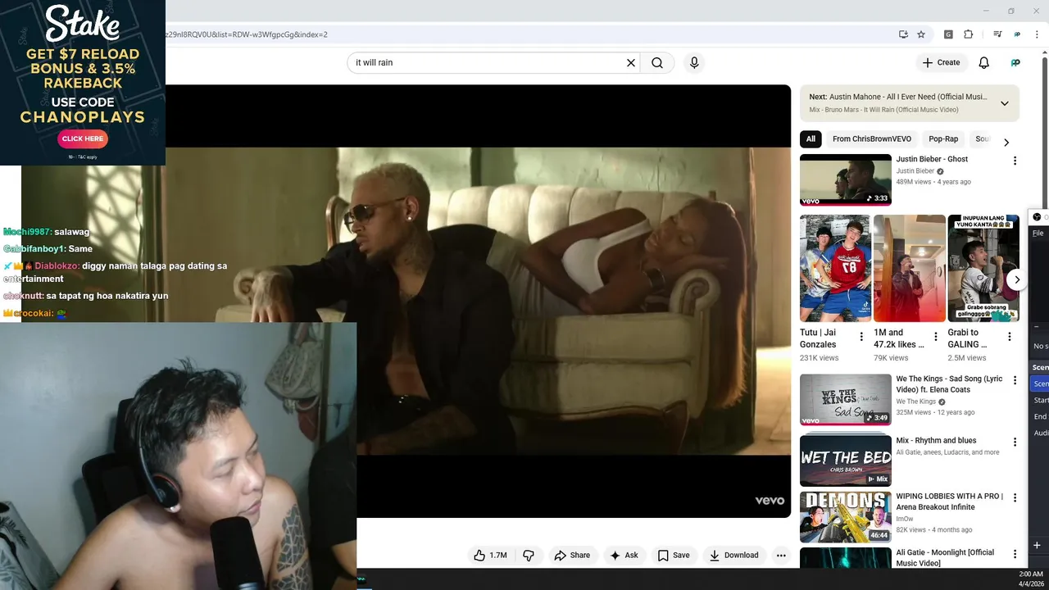Image resolution: width=1049 pixels, height=590 pixels.
Task: Start voice search with the microphone icon
Action: 694,62
